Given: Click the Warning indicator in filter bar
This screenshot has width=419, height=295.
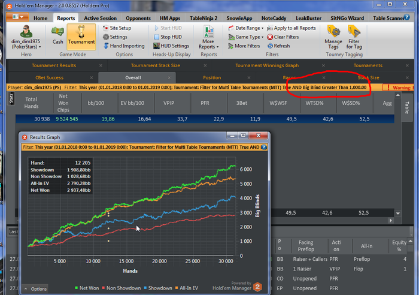Looking at the screenshot, I should point(398,88).
